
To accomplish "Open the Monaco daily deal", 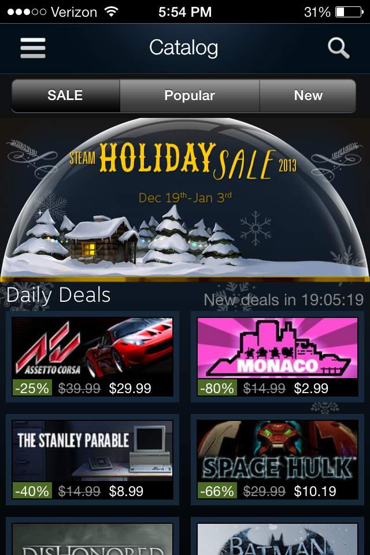I will click(x=277, y=357).
